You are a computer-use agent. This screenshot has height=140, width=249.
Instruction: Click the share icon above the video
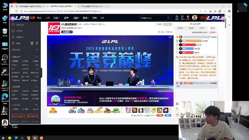click(x=159, y=32)
